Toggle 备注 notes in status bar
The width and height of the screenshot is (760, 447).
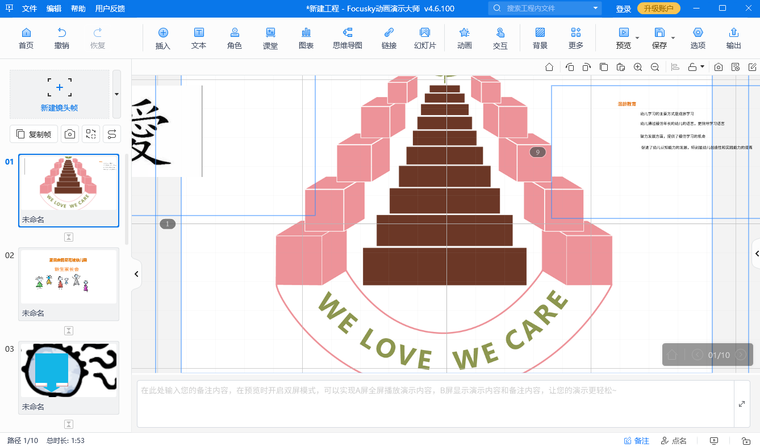(636, 441)
